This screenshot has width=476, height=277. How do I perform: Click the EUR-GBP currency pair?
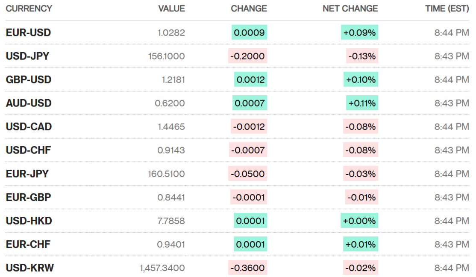[28, 197]
